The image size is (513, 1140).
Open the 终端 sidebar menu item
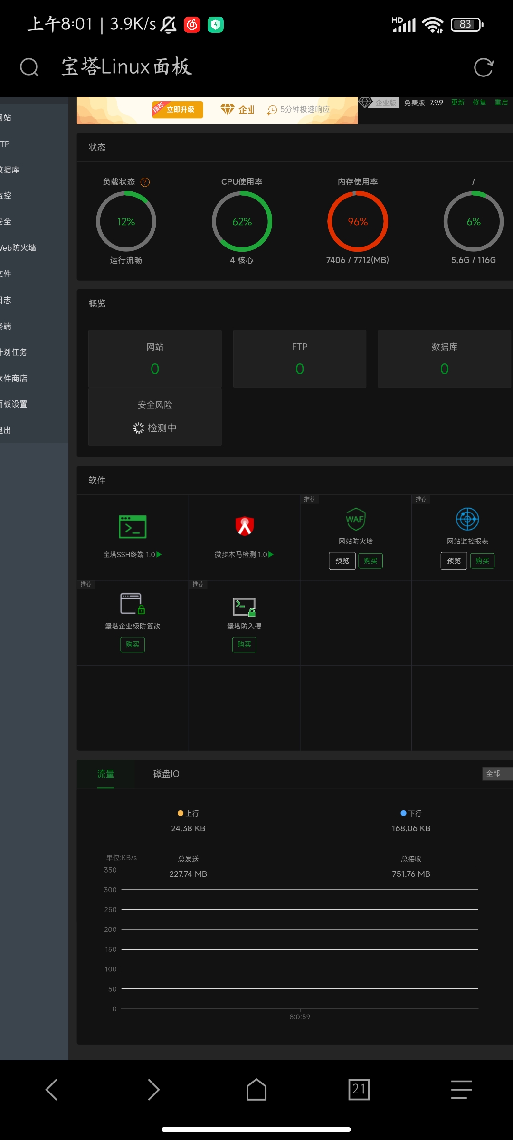[34, 326]
